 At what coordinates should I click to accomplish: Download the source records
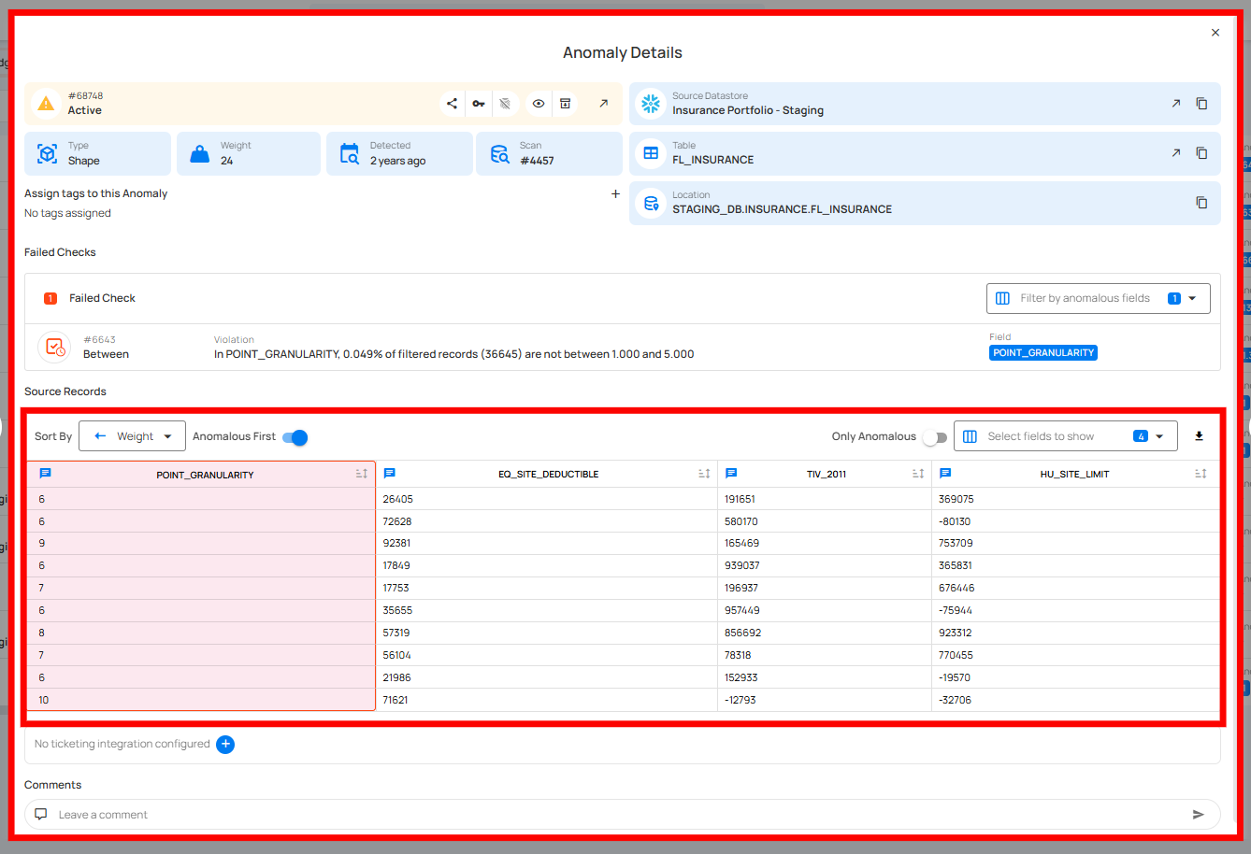[x=1199, y=436]
